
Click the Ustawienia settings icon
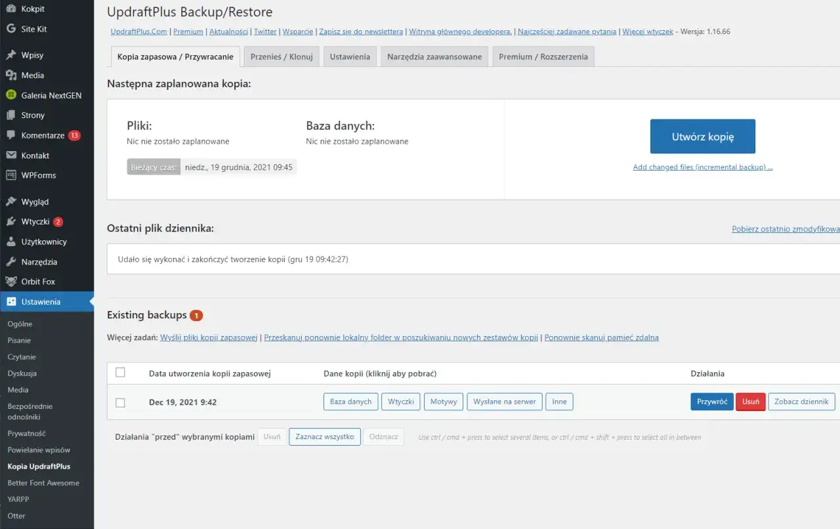[x=10, y=302]
